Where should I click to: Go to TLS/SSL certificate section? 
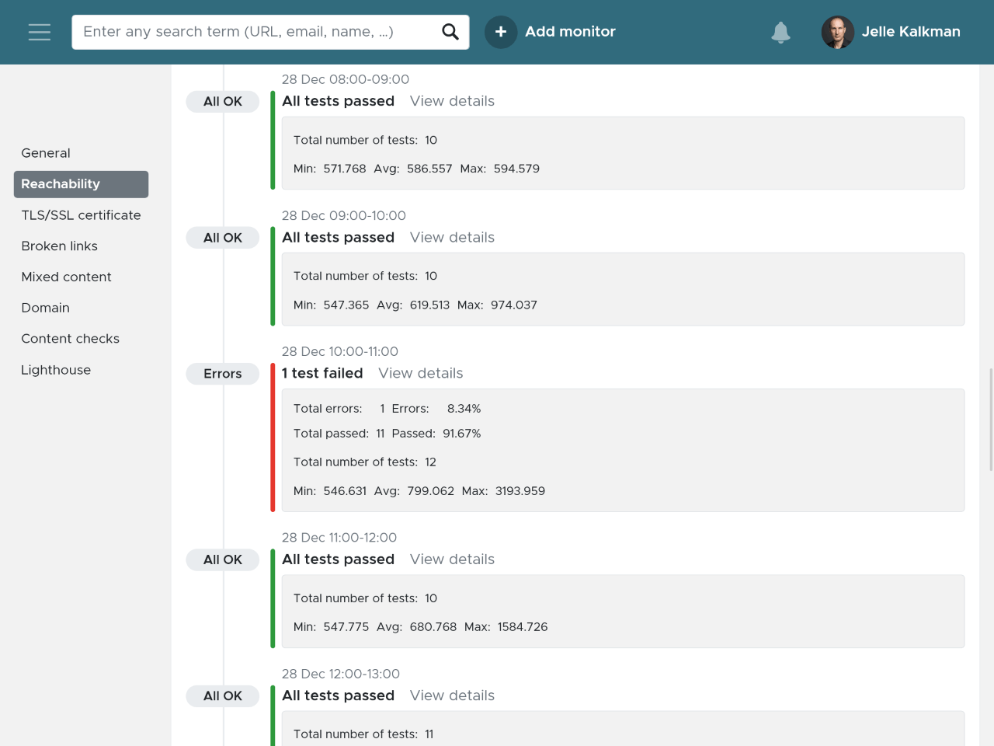[x=81, y=215]
